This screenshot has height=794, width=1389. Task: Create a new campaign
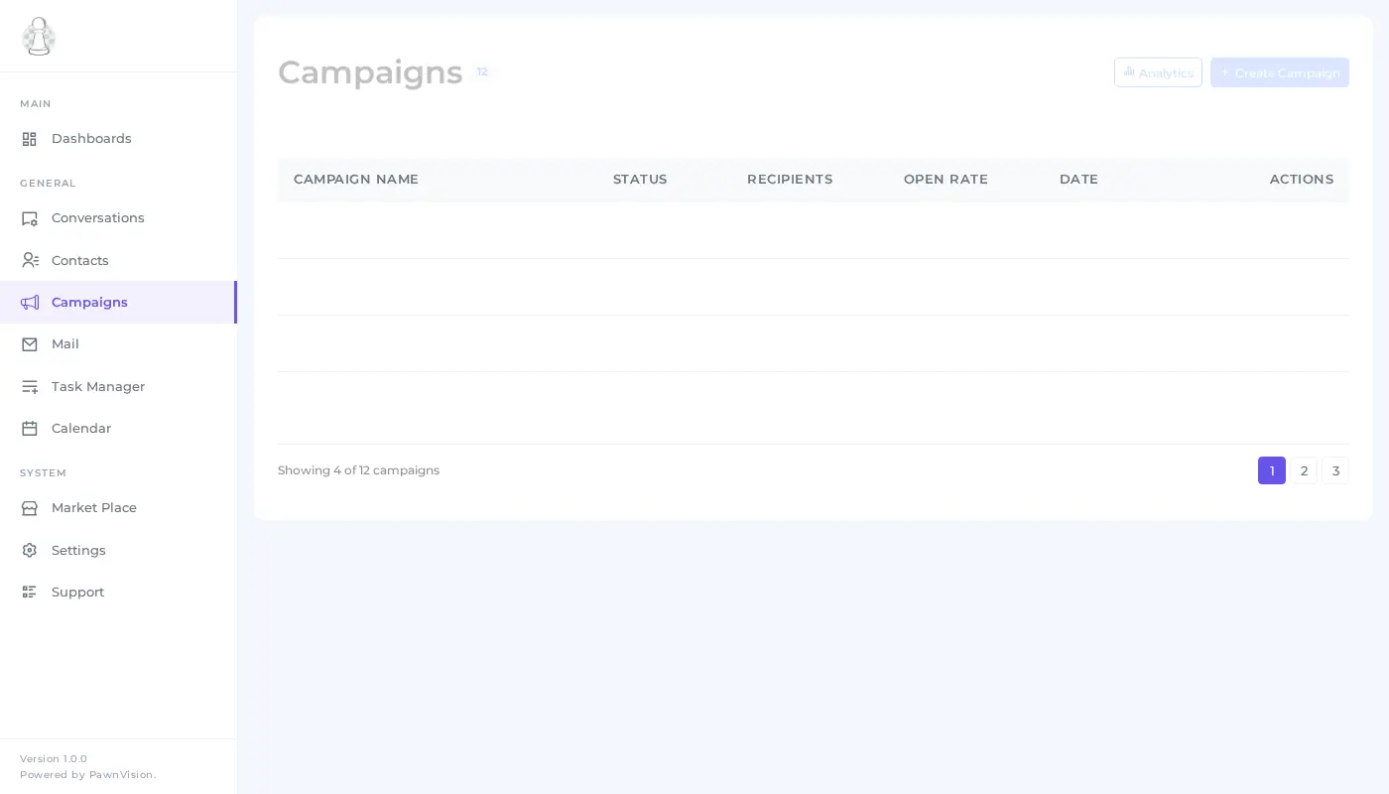point(1280,72)
